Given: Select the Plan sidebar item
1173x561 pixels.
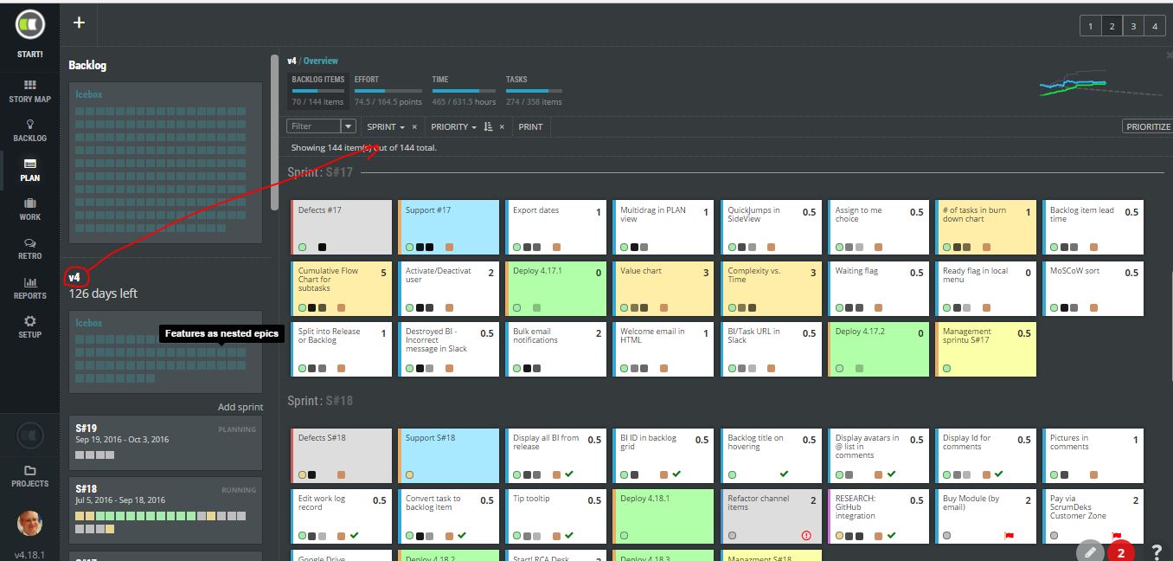Looking at the screenshot, I should tap(29, 170).
